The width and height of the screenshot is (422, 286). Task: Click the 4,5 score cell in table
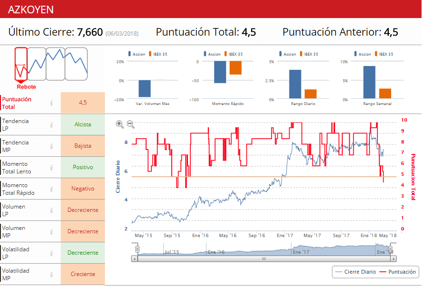click(83, 103)
